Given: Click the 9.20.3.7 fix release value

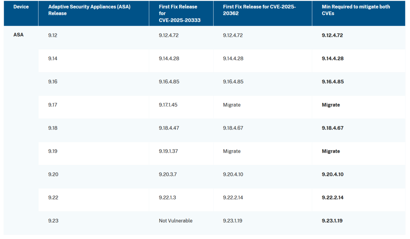Looking at the screenshot, I should (x=168, y=174).
